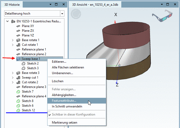Screen dimensions: 180x128
Task: Select the Sweep base 1 tree row
Action: click(x=40, y=59)
